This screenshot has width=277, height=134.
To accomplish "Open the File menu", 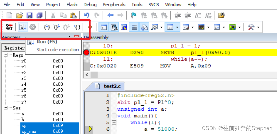I will 7,5.
